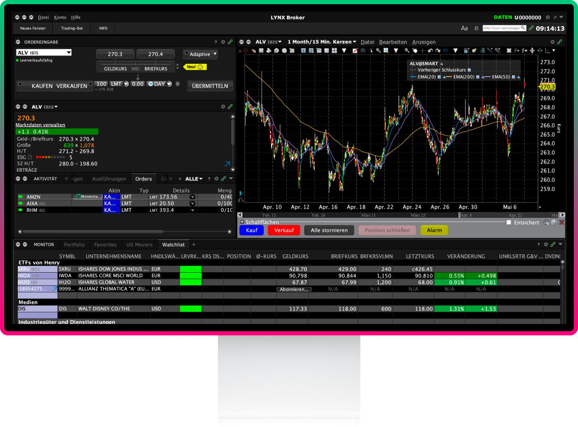Click the diagonal trendline tool icon

(490, 50)
